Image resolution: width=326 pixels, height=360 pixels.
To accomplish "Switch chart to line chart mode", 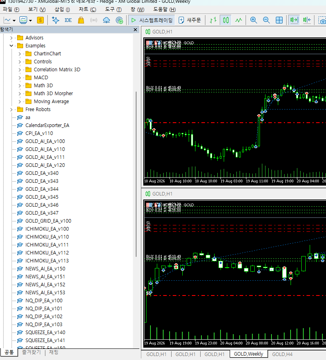I will point(238,20).
